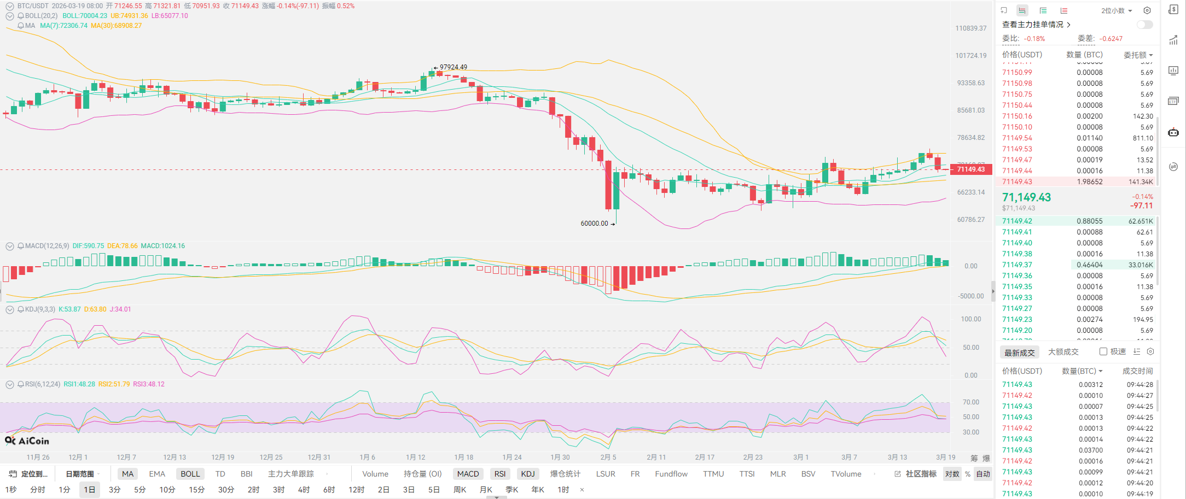Click the dollar document icon in sidebar
1186x499 pixels.
point(1173,10)
